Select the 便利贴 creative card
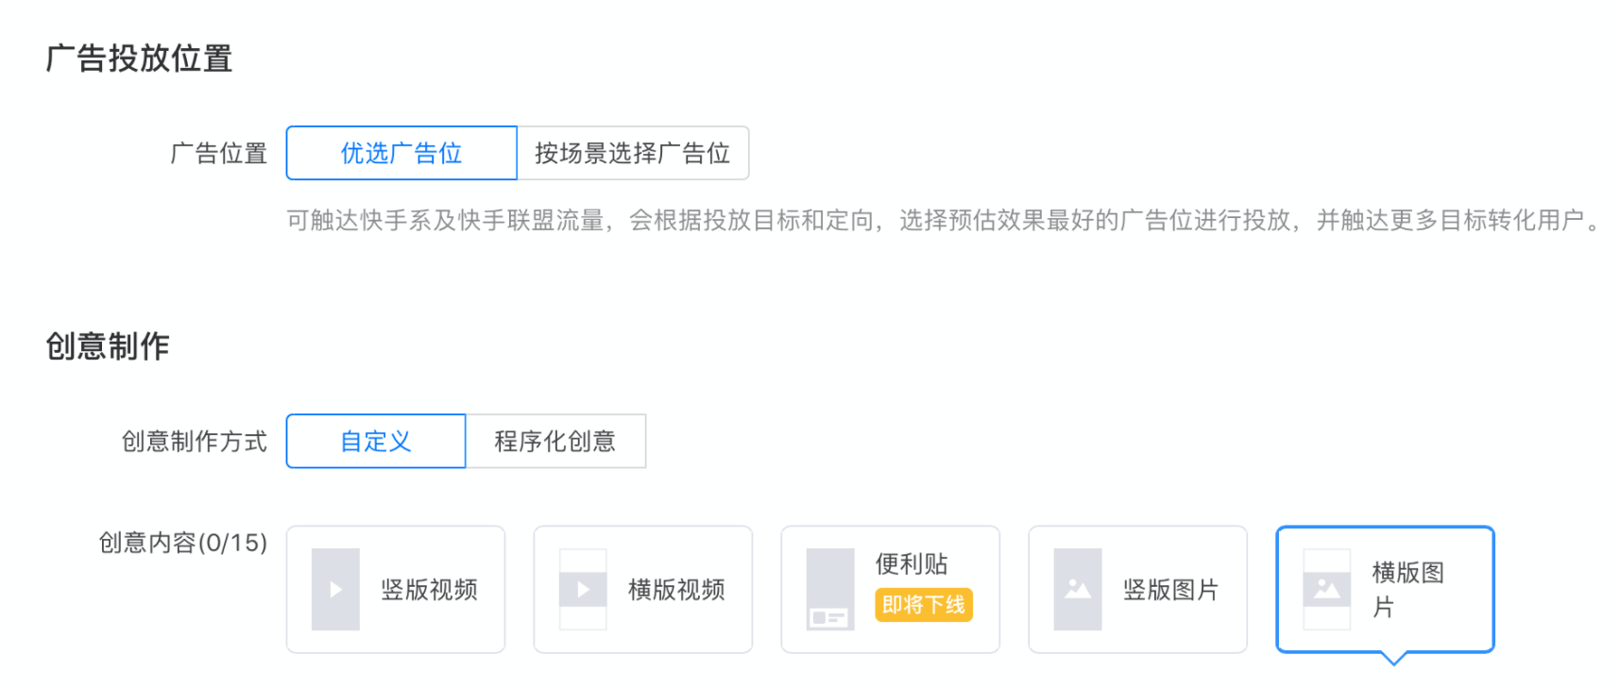The width and height of the screenshot is (1620, 688). pos(889,589)
